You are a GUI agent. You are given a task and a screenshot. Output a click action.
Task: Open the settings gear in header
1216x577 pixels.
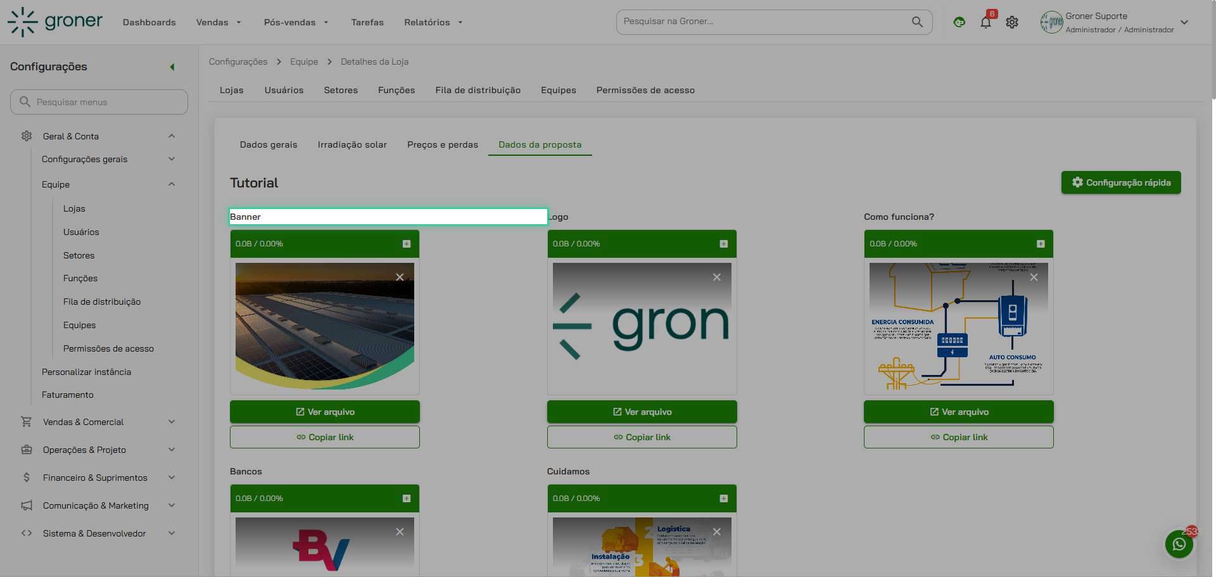tap(1012, 22)
